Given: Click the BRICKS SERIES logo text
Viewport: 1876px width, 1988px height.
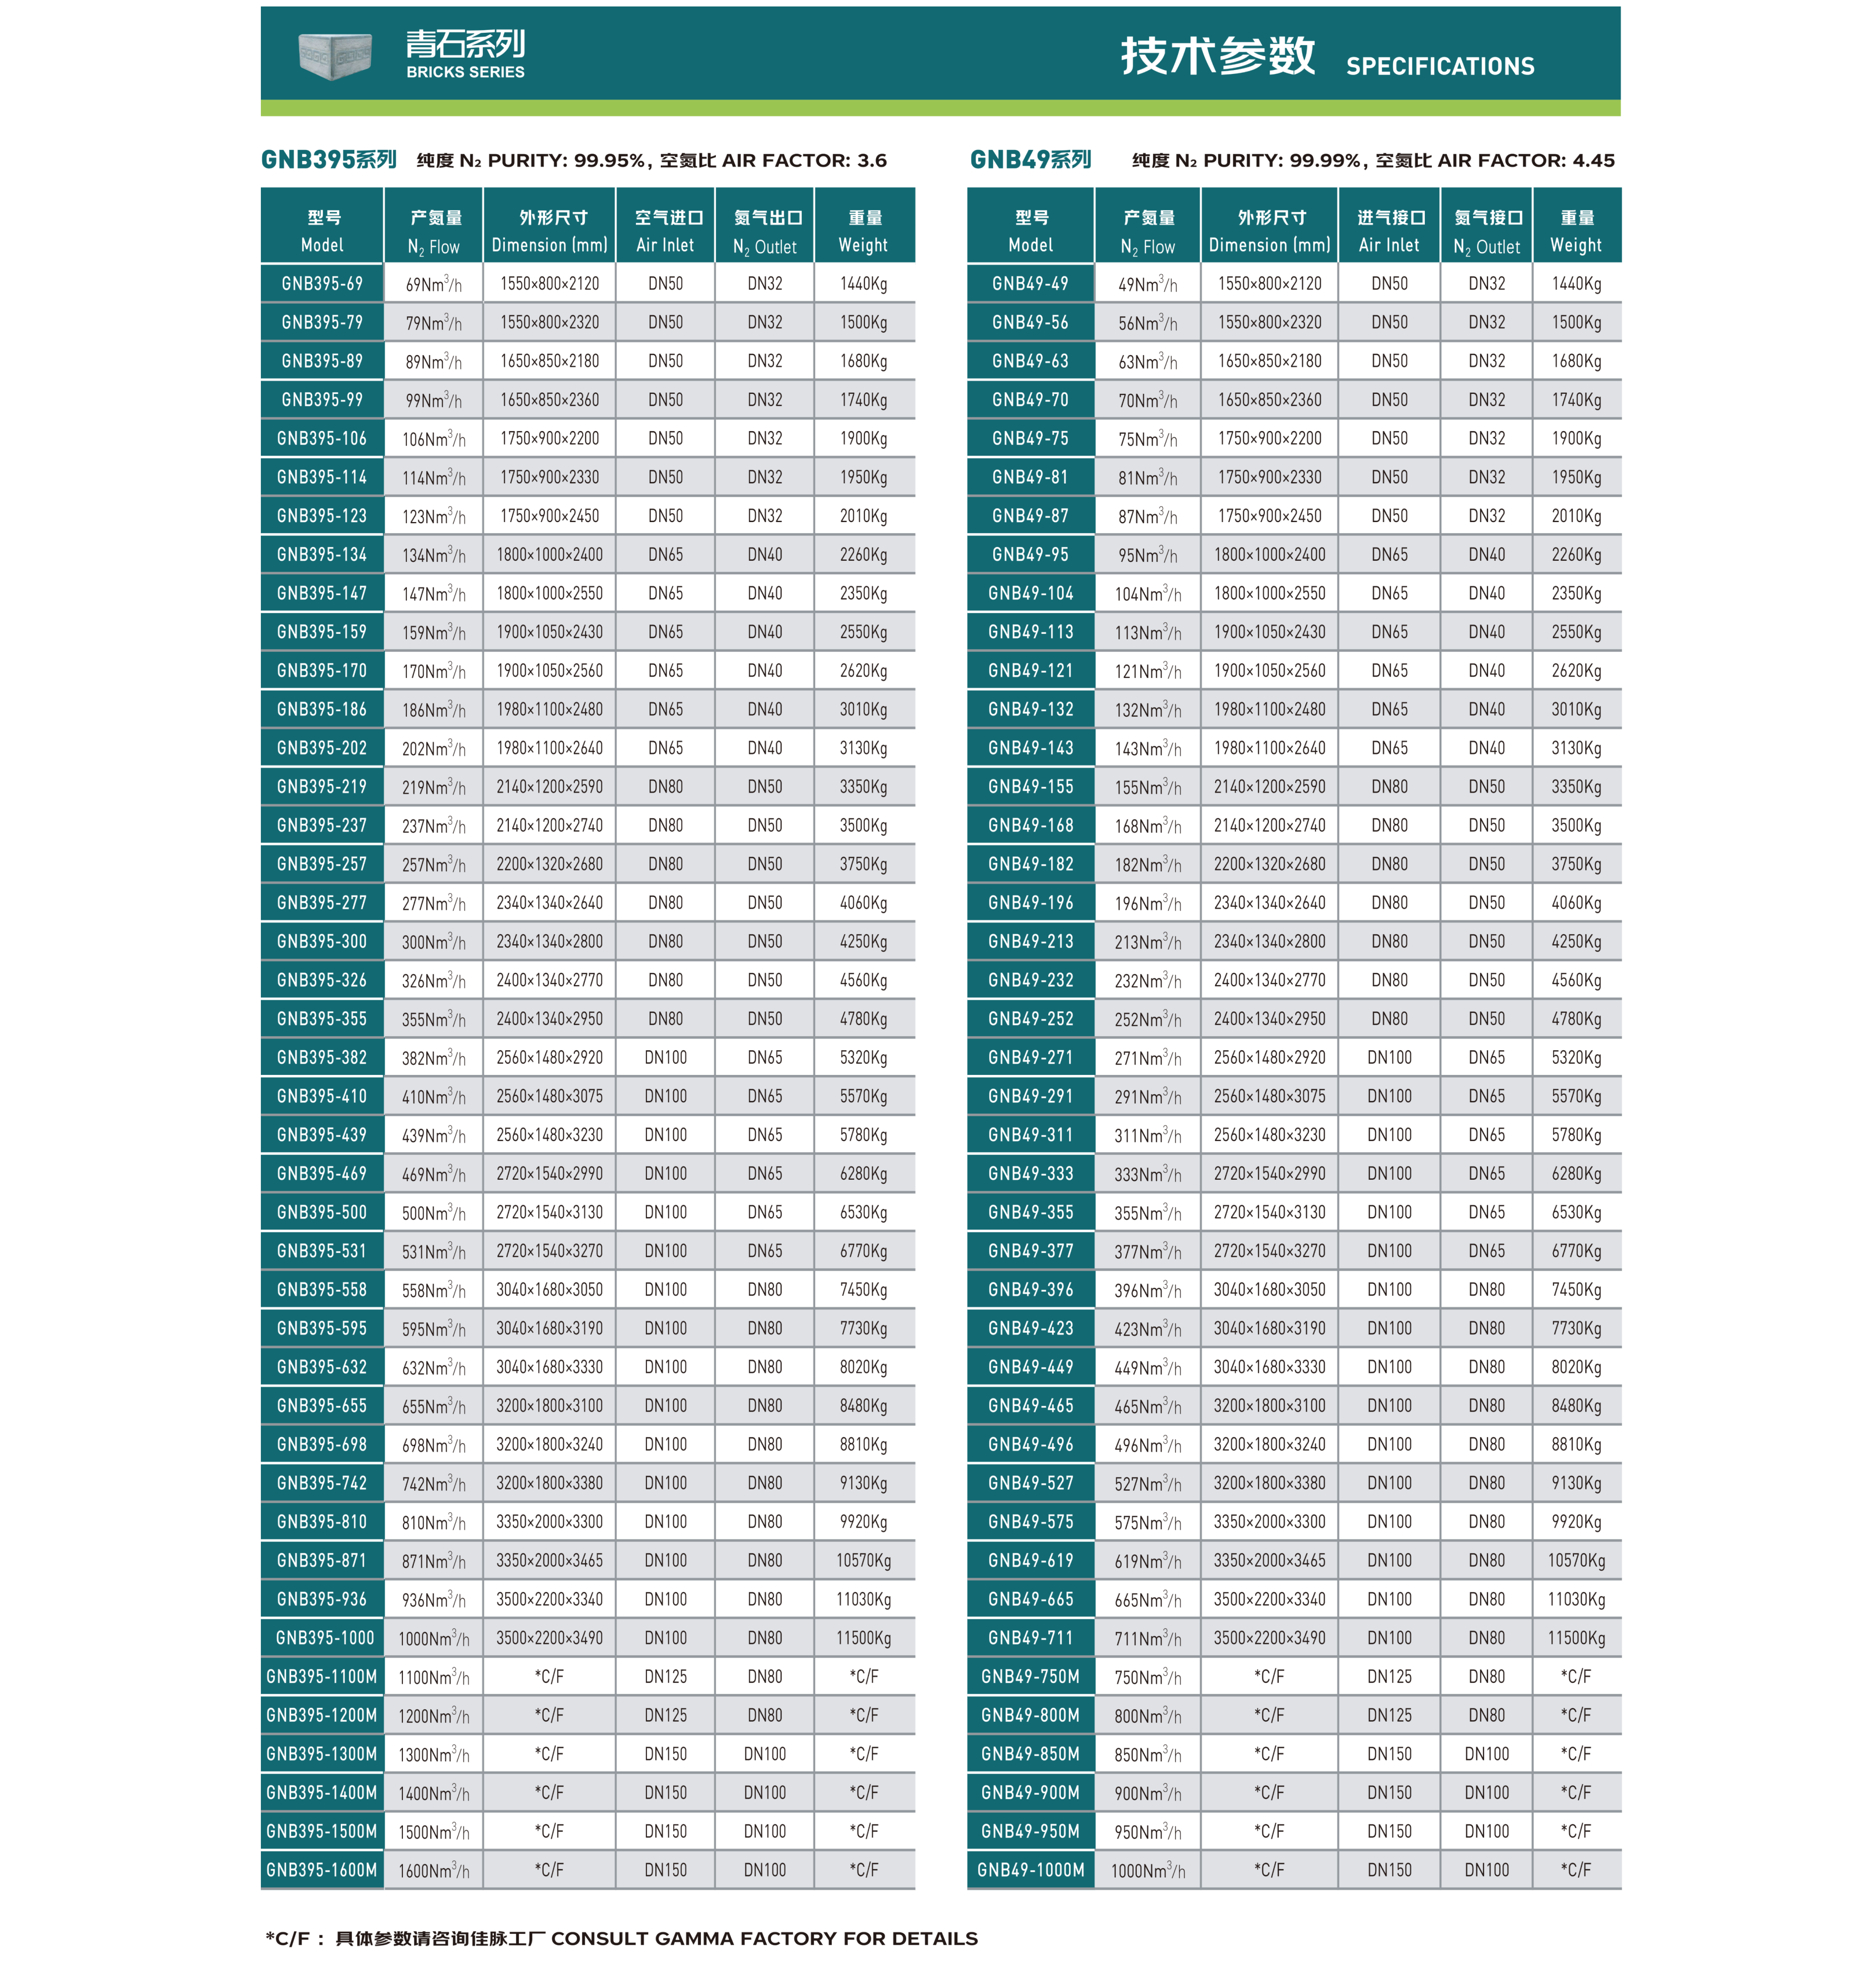Looking at the screenshot, I should point(465,72).
